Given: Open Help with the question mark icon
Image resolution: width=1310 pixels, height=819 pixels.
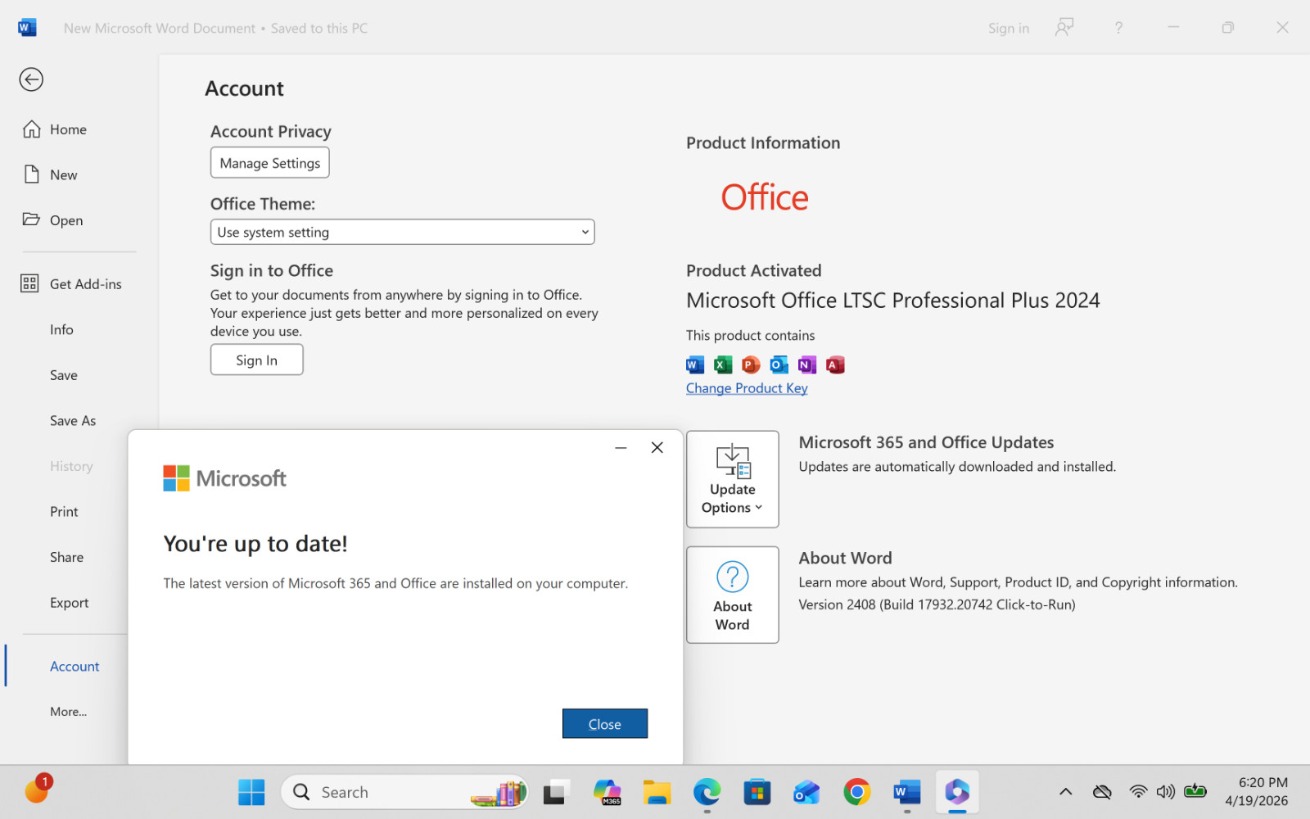Looking at the screenshot, I should (1118, 28).
